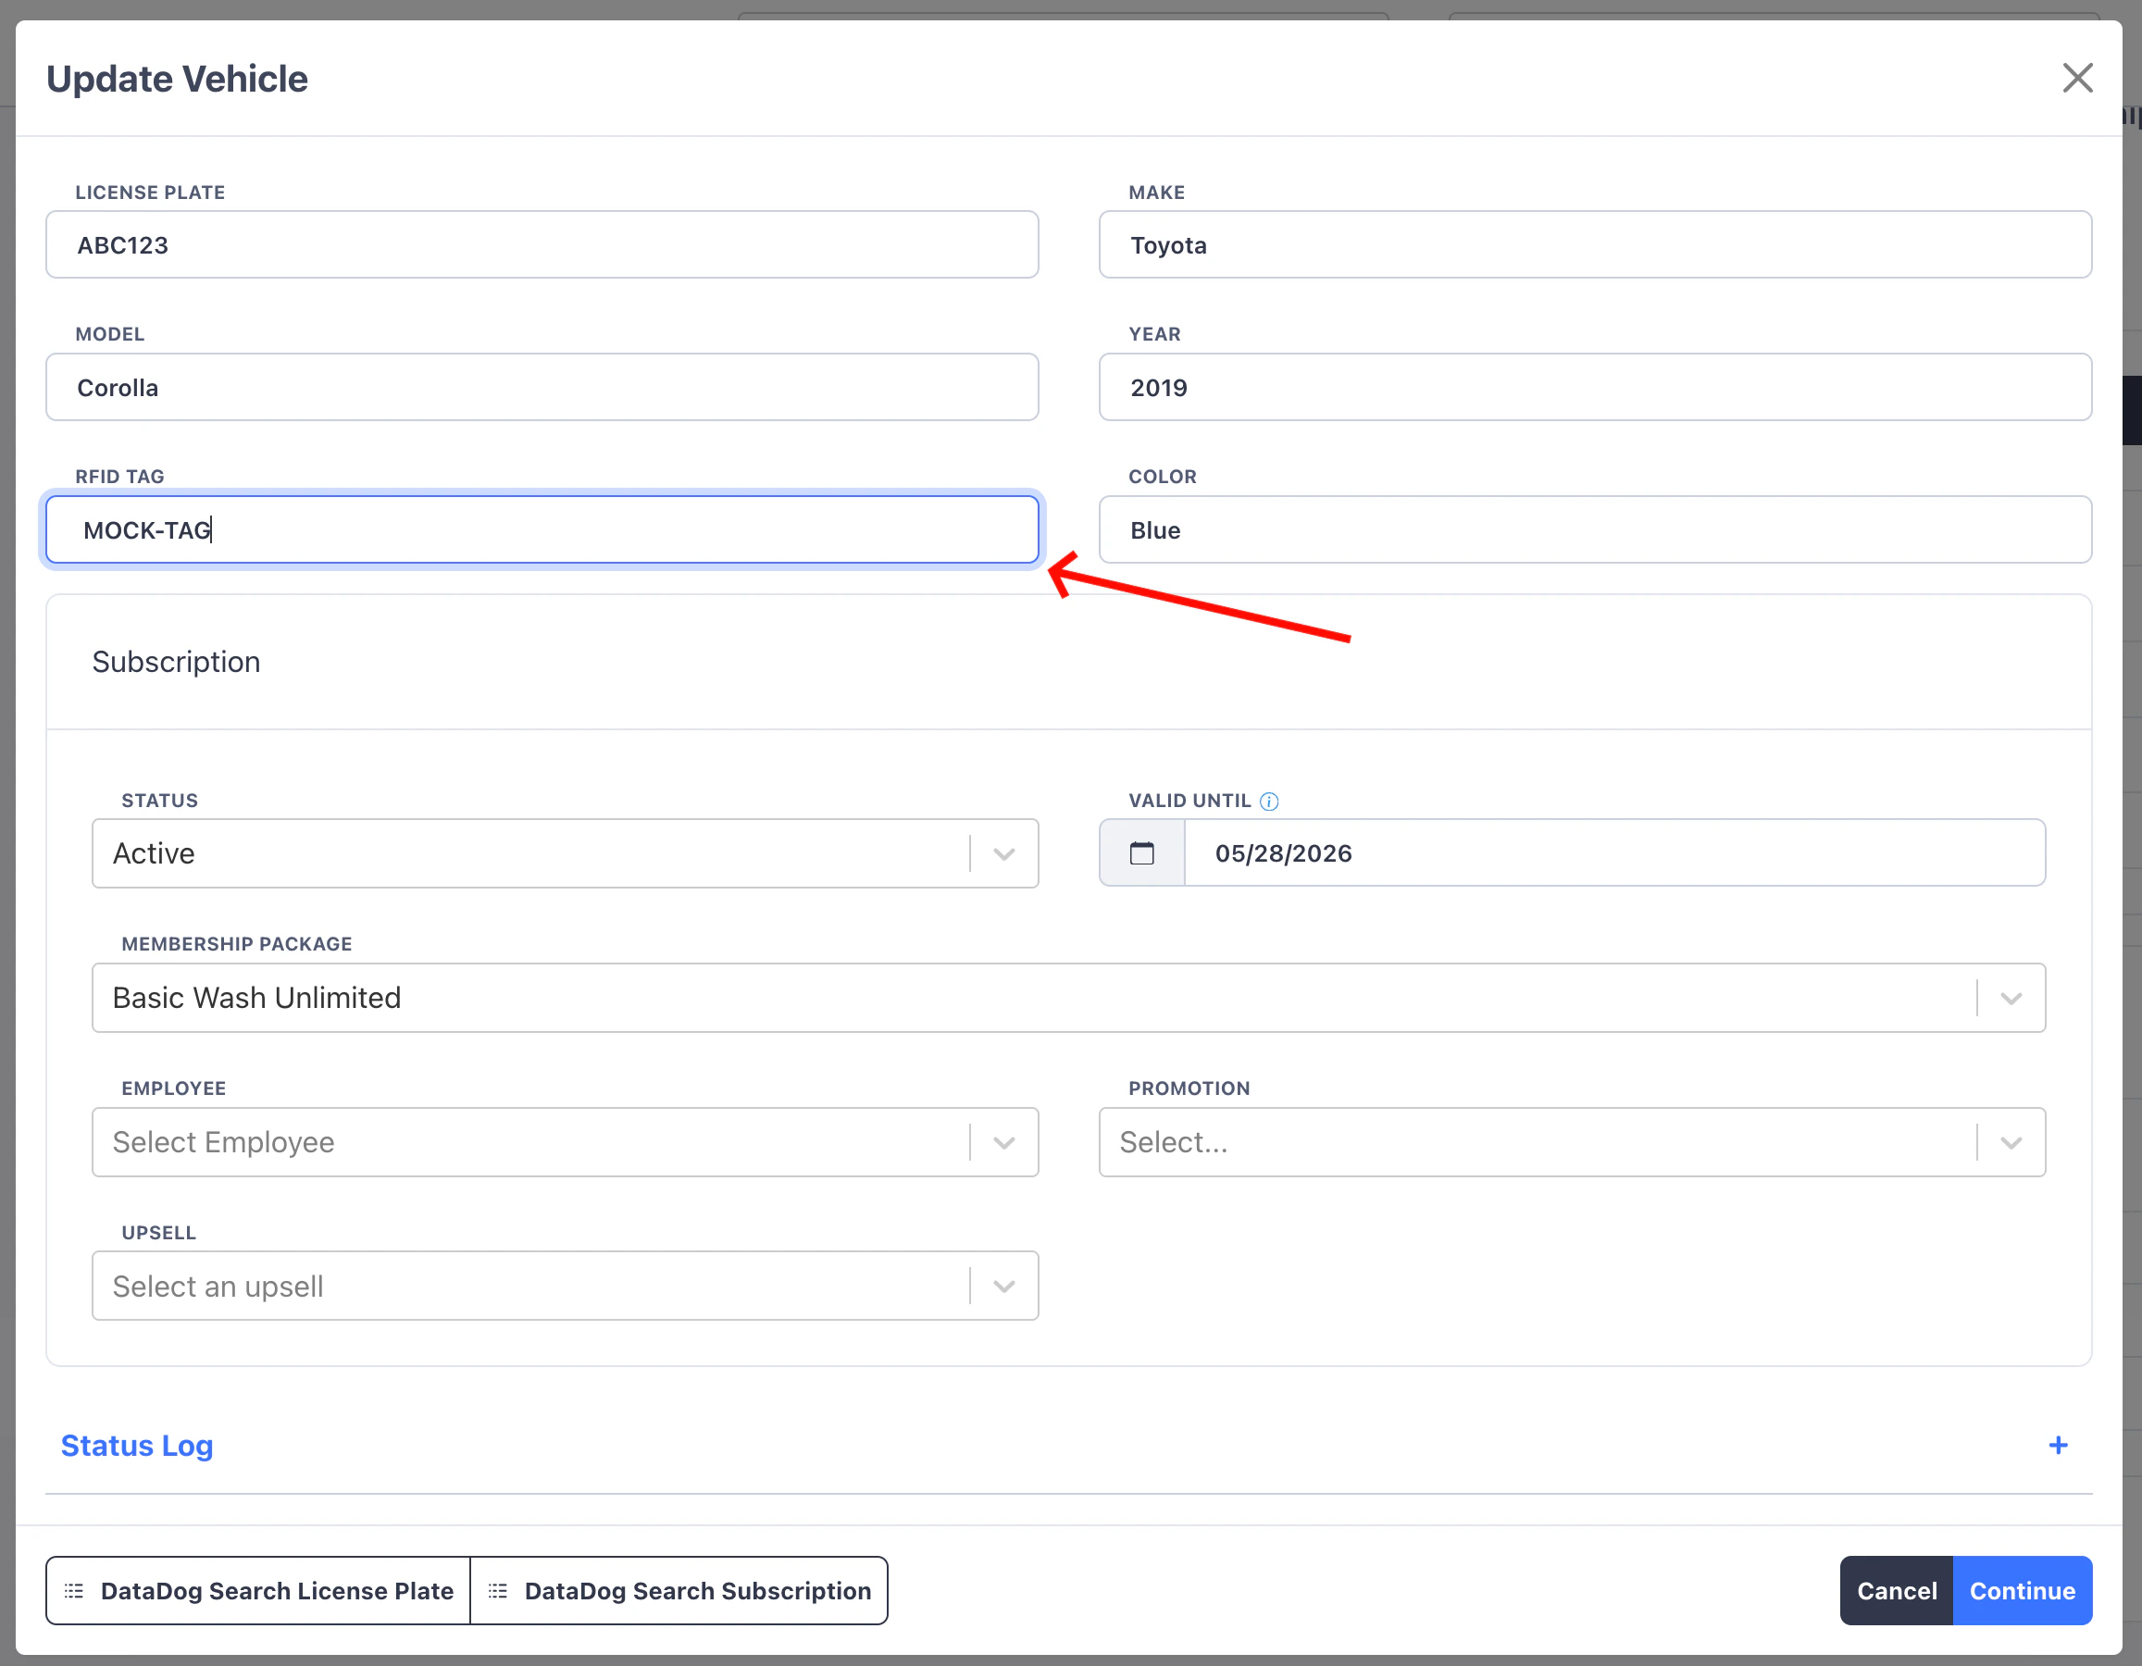Open the Valid Until calendar picker

point(1141,853)
